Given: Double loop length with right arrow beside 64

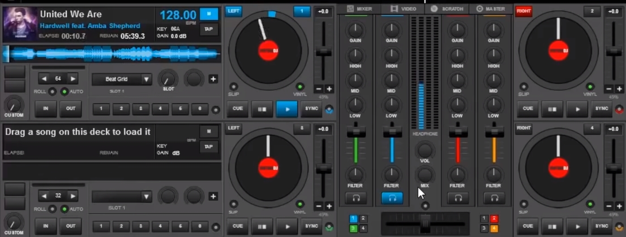Looking at the screenshot, I should click(x=73, y=79).
